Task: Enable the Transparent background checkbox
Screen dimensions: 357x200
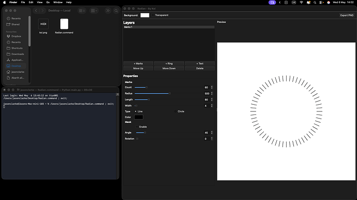Action: [x=153, y=15]
